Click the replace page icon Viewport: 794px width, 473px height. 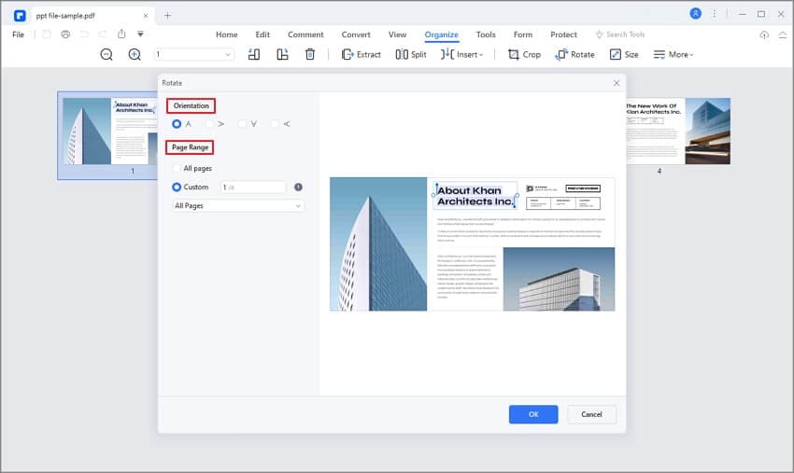pos(282,54)
